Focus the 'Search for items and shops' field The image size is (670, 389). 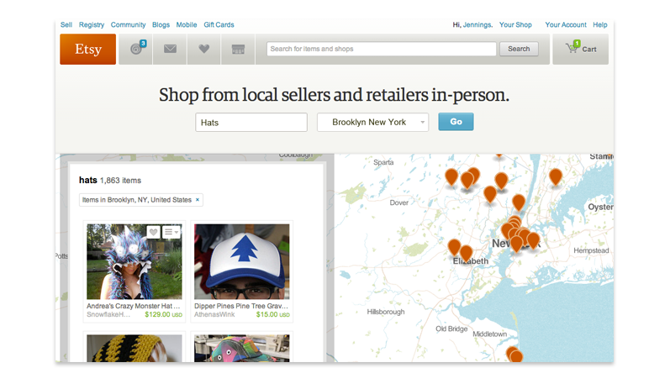[x=381, y=49]
